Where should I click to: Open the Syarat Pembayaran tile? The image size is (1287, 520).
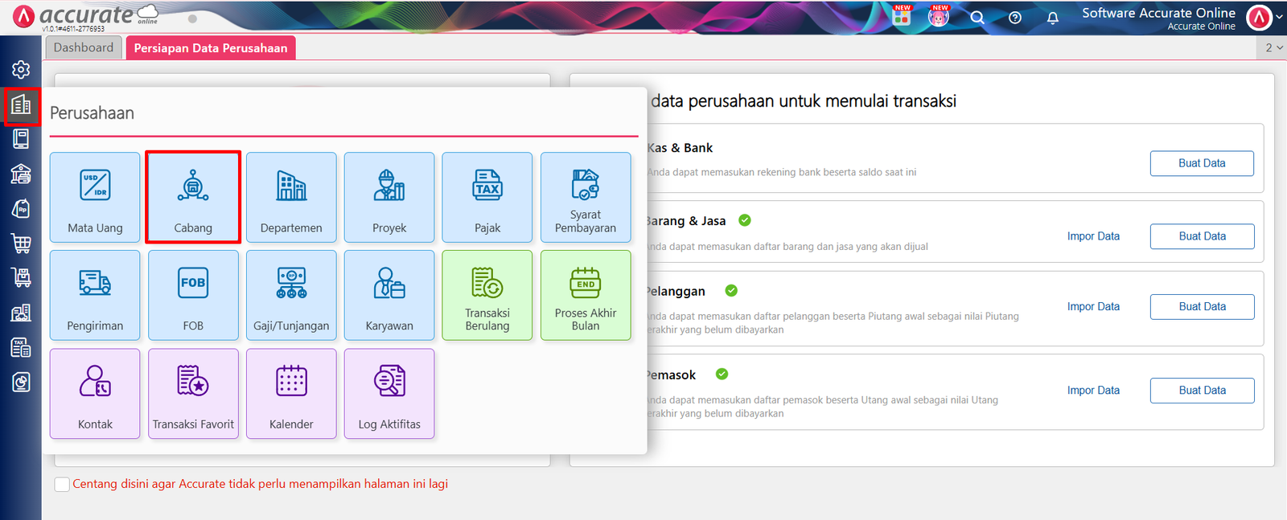(586, 197)
